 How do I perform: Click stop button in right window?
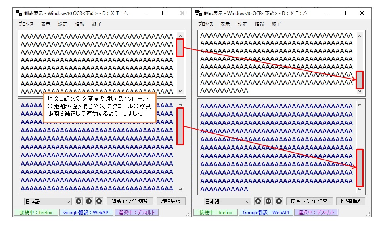(278, 201)
